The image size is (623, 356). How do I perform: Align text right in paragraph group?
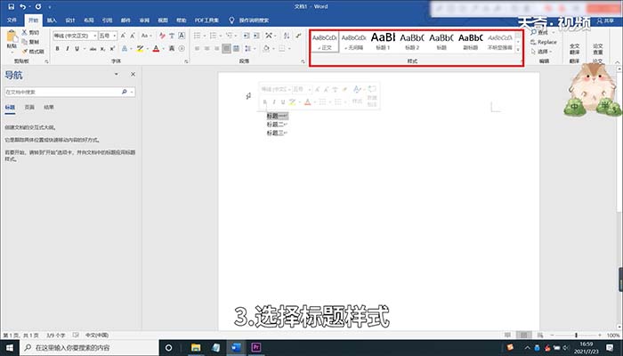coord(216,48)
